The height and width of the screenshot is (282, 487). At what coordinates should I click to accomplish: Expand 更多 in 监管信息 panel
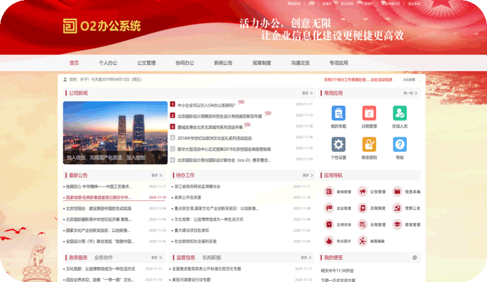[x=307, y=258]
